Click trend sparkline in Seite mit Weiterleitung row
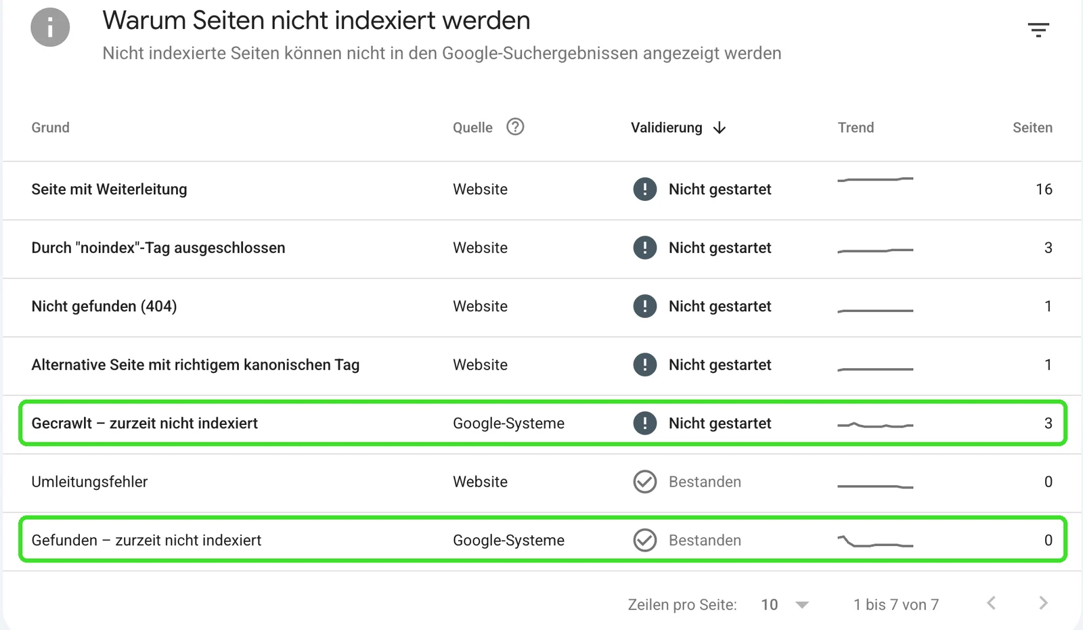The image size is (1083, 630). click(875, 179)
